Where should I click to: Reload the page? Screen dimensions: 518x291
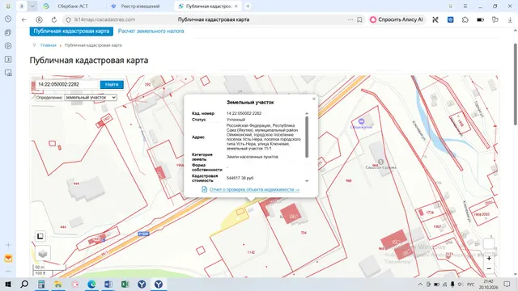pyautogui.click(x=54, y=19)
